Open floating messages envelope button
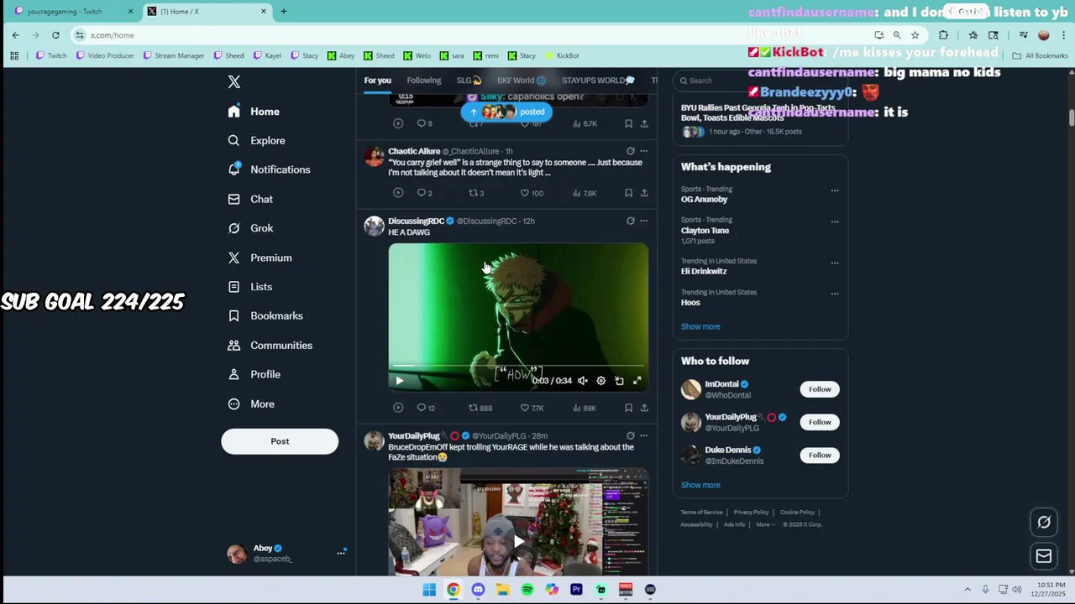Image resolution: width=1075 pixels, height=604 pixels. tap(1044, 555)
